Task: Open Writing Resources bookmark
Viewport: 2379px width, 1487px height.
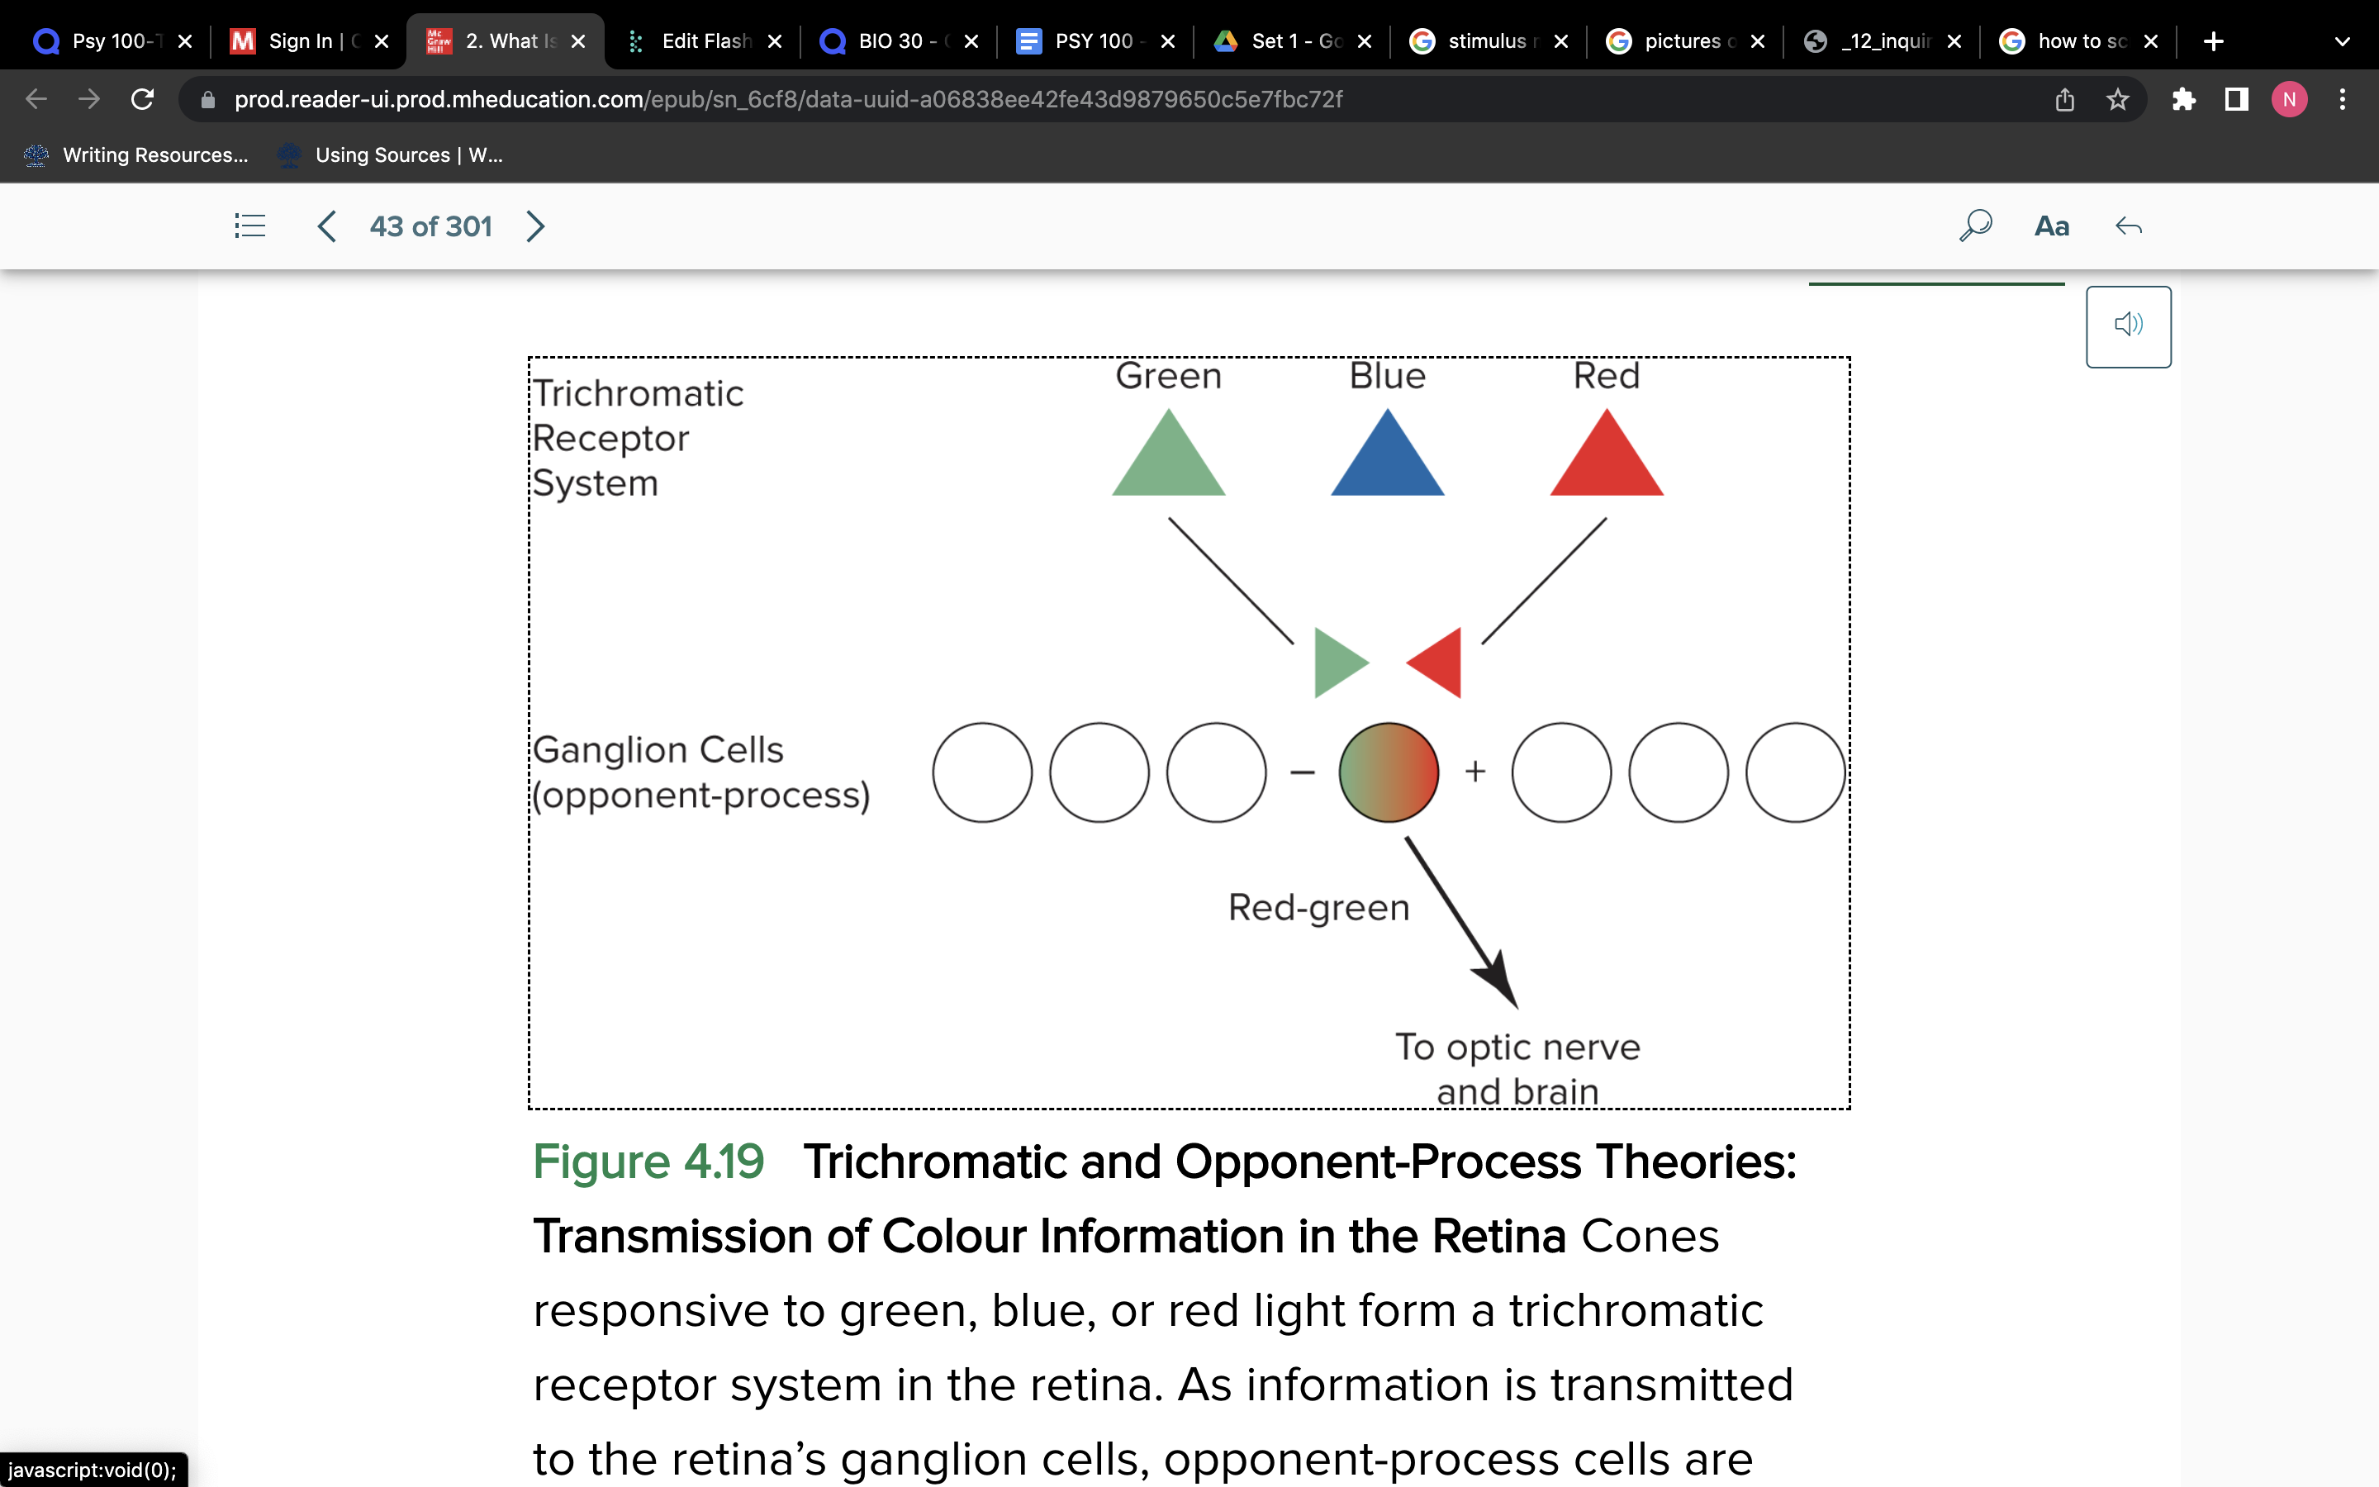Action: coord(135,154)
